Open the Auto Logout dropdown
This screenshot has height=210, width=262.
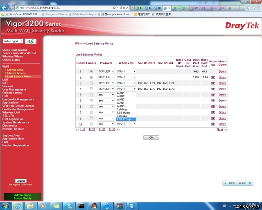[13, 41]
